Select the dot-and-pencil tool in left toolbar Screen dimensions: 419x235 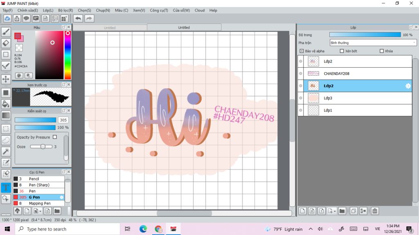click(6, 66)
